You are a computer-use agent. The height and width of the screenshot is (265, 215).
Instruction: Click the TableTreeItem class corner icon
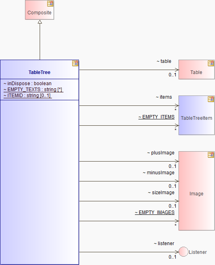(211, 99)
